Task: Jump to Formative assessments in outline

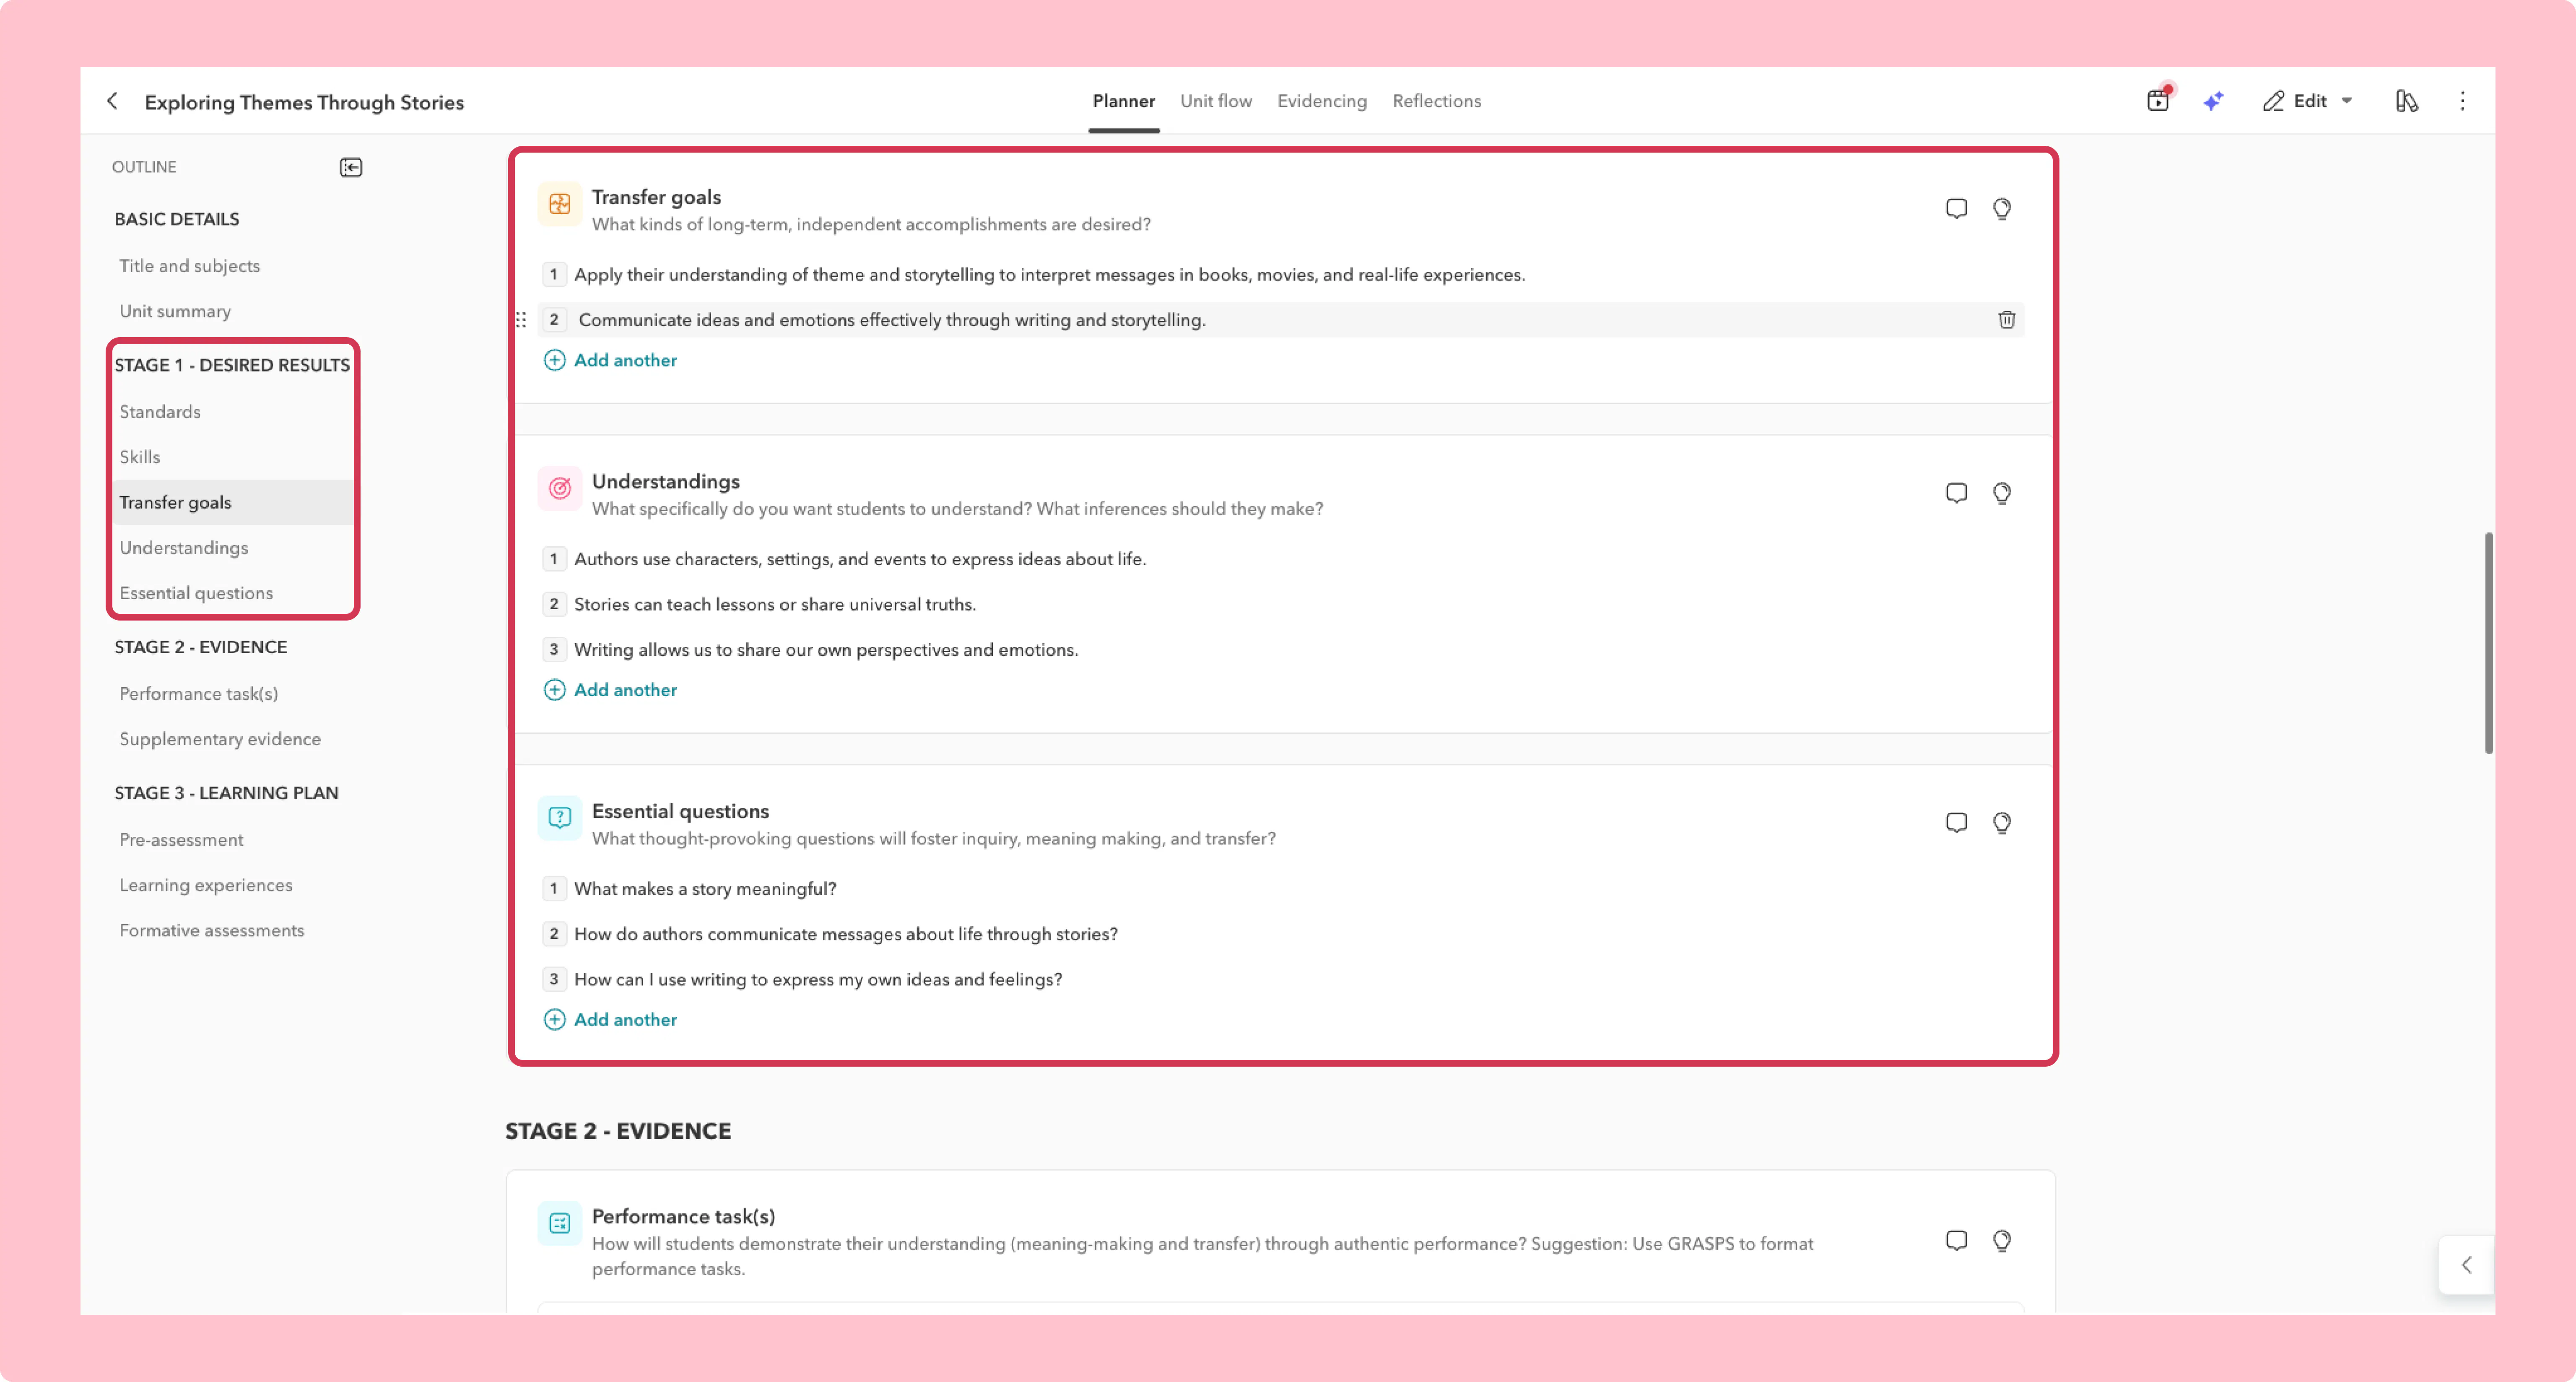Action: (212, 930)
